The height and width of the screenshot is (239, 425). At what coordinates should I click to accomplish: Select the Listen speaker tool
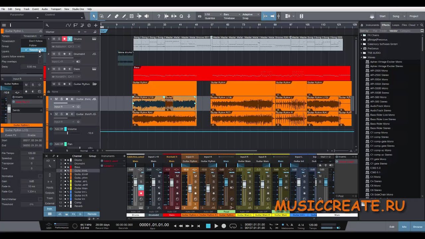[146, 16]
